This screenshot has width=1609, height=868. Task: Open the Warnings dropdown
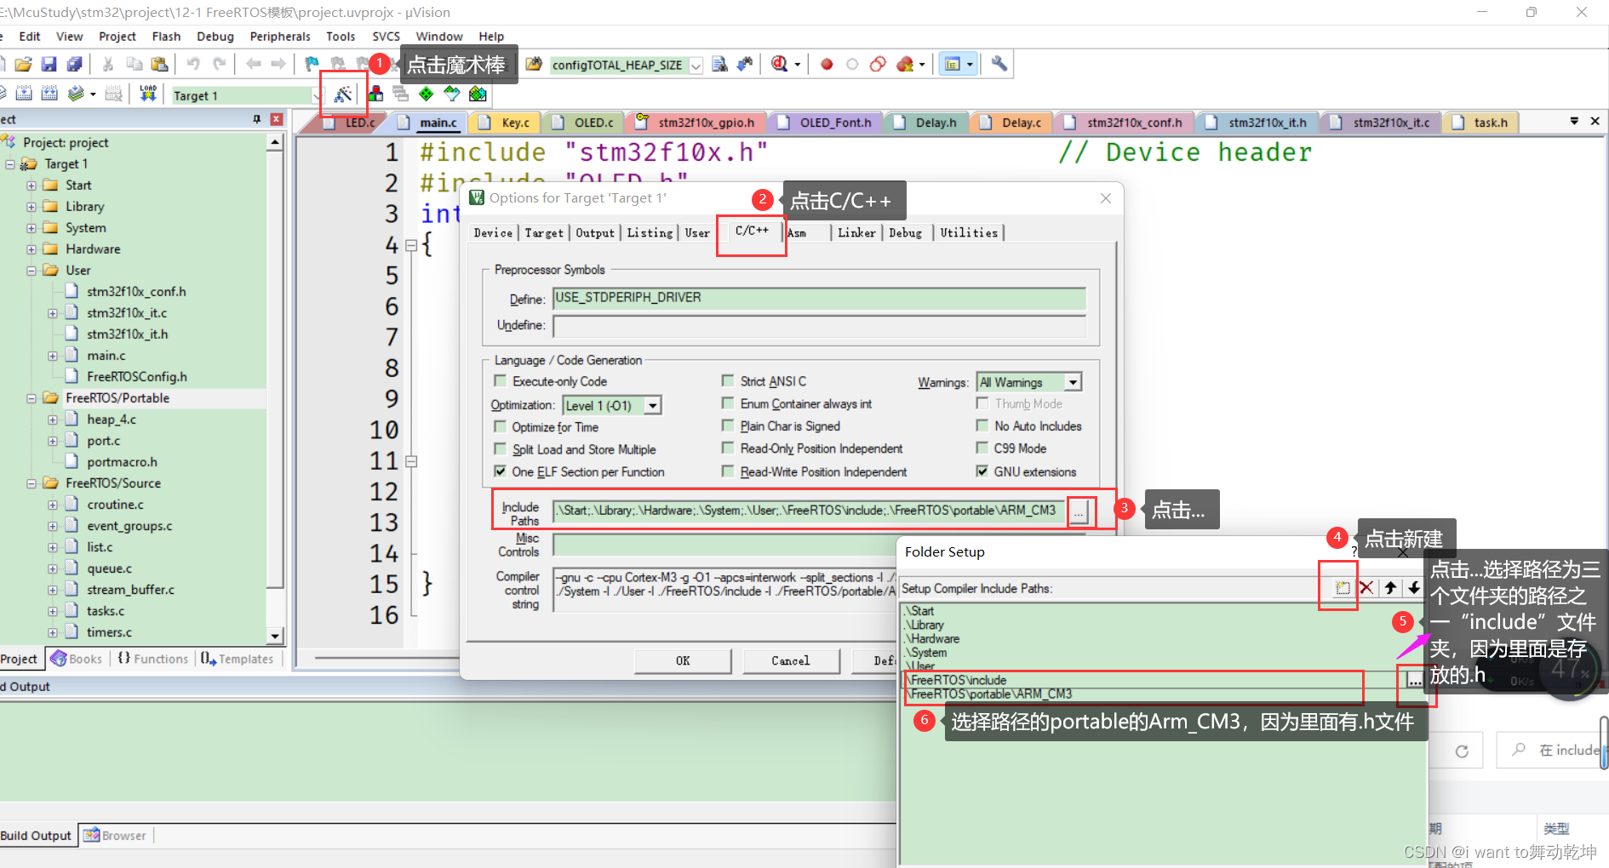click(x=1073, y=382)
